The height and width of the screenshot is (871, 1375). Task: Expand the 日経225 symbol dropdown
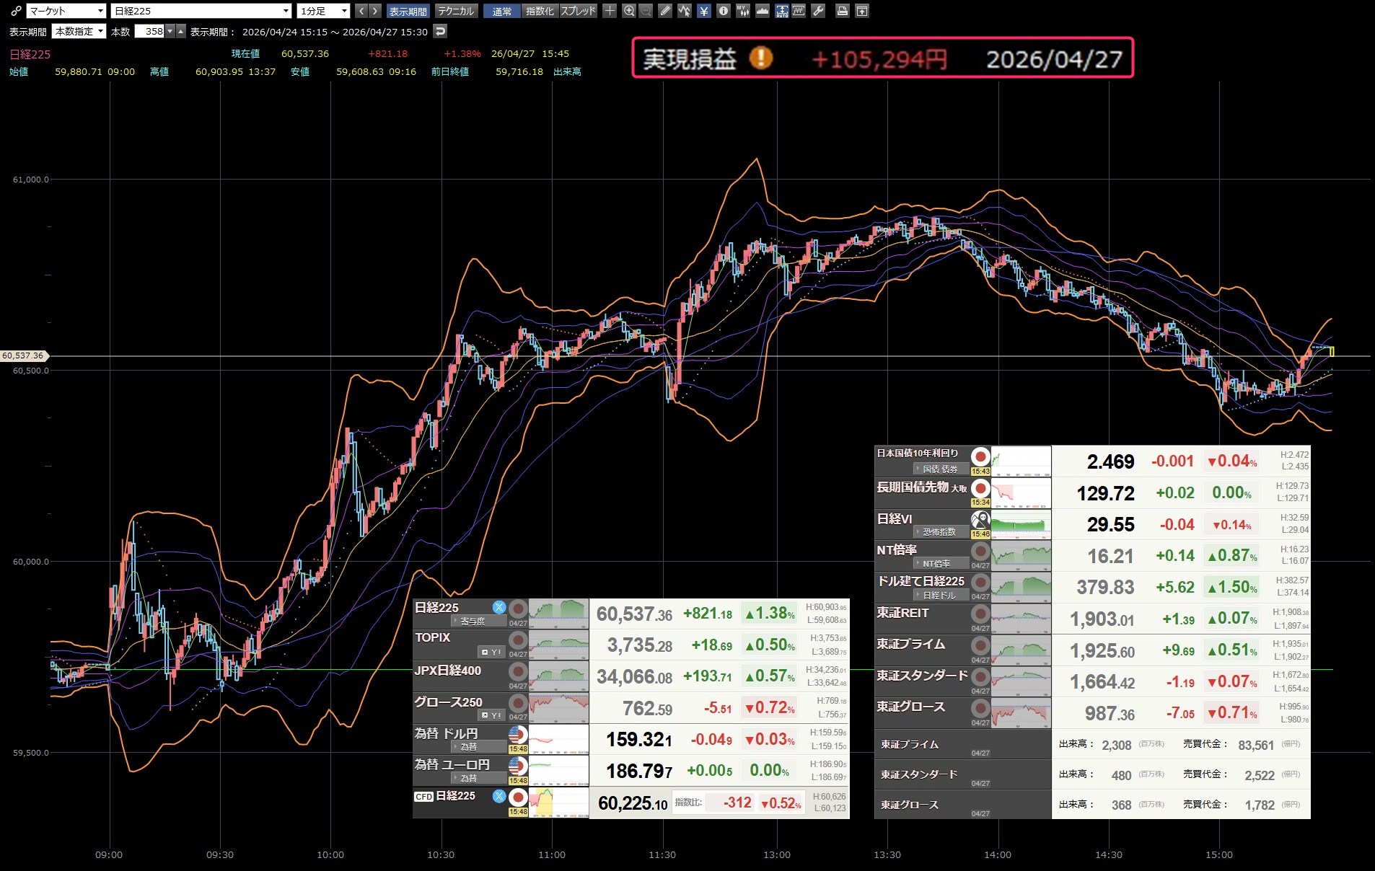[x=201, y=11]
